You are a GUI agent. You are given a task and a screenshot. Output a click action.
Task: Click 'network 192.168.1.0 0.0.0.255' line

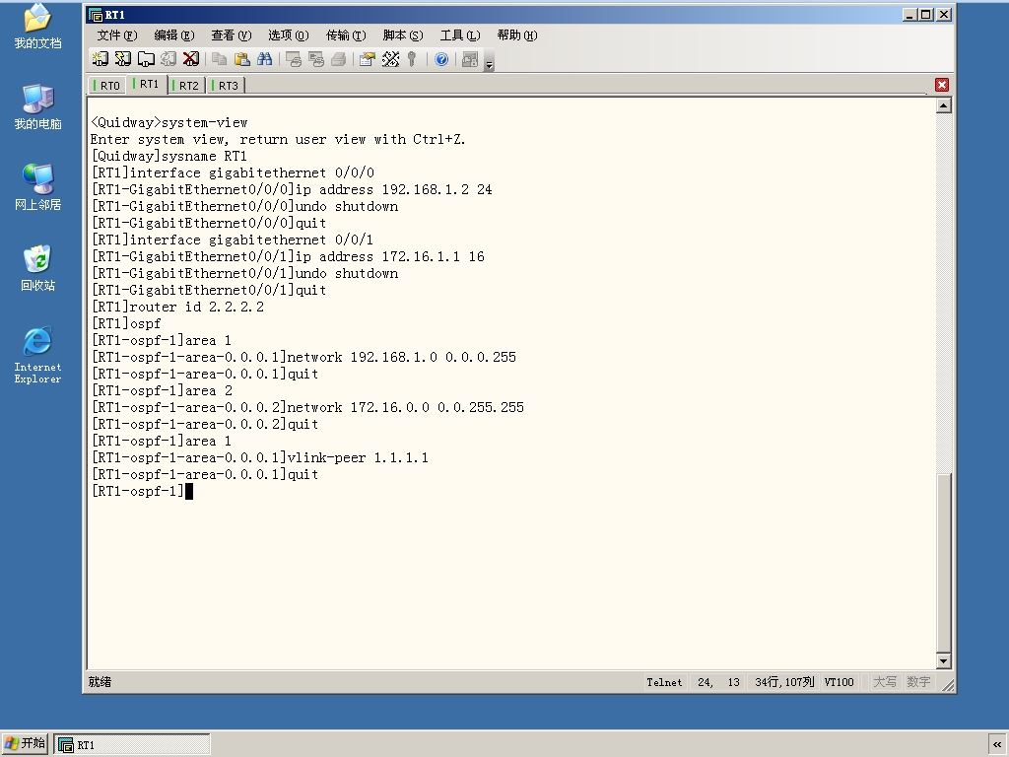pyautogui.click(x=303, y=357)
